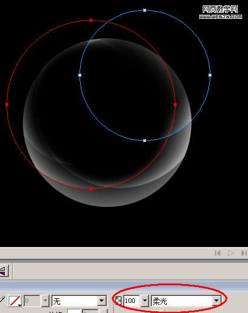Select the top anchor point of the blue circle

click(x=145, y=10)
